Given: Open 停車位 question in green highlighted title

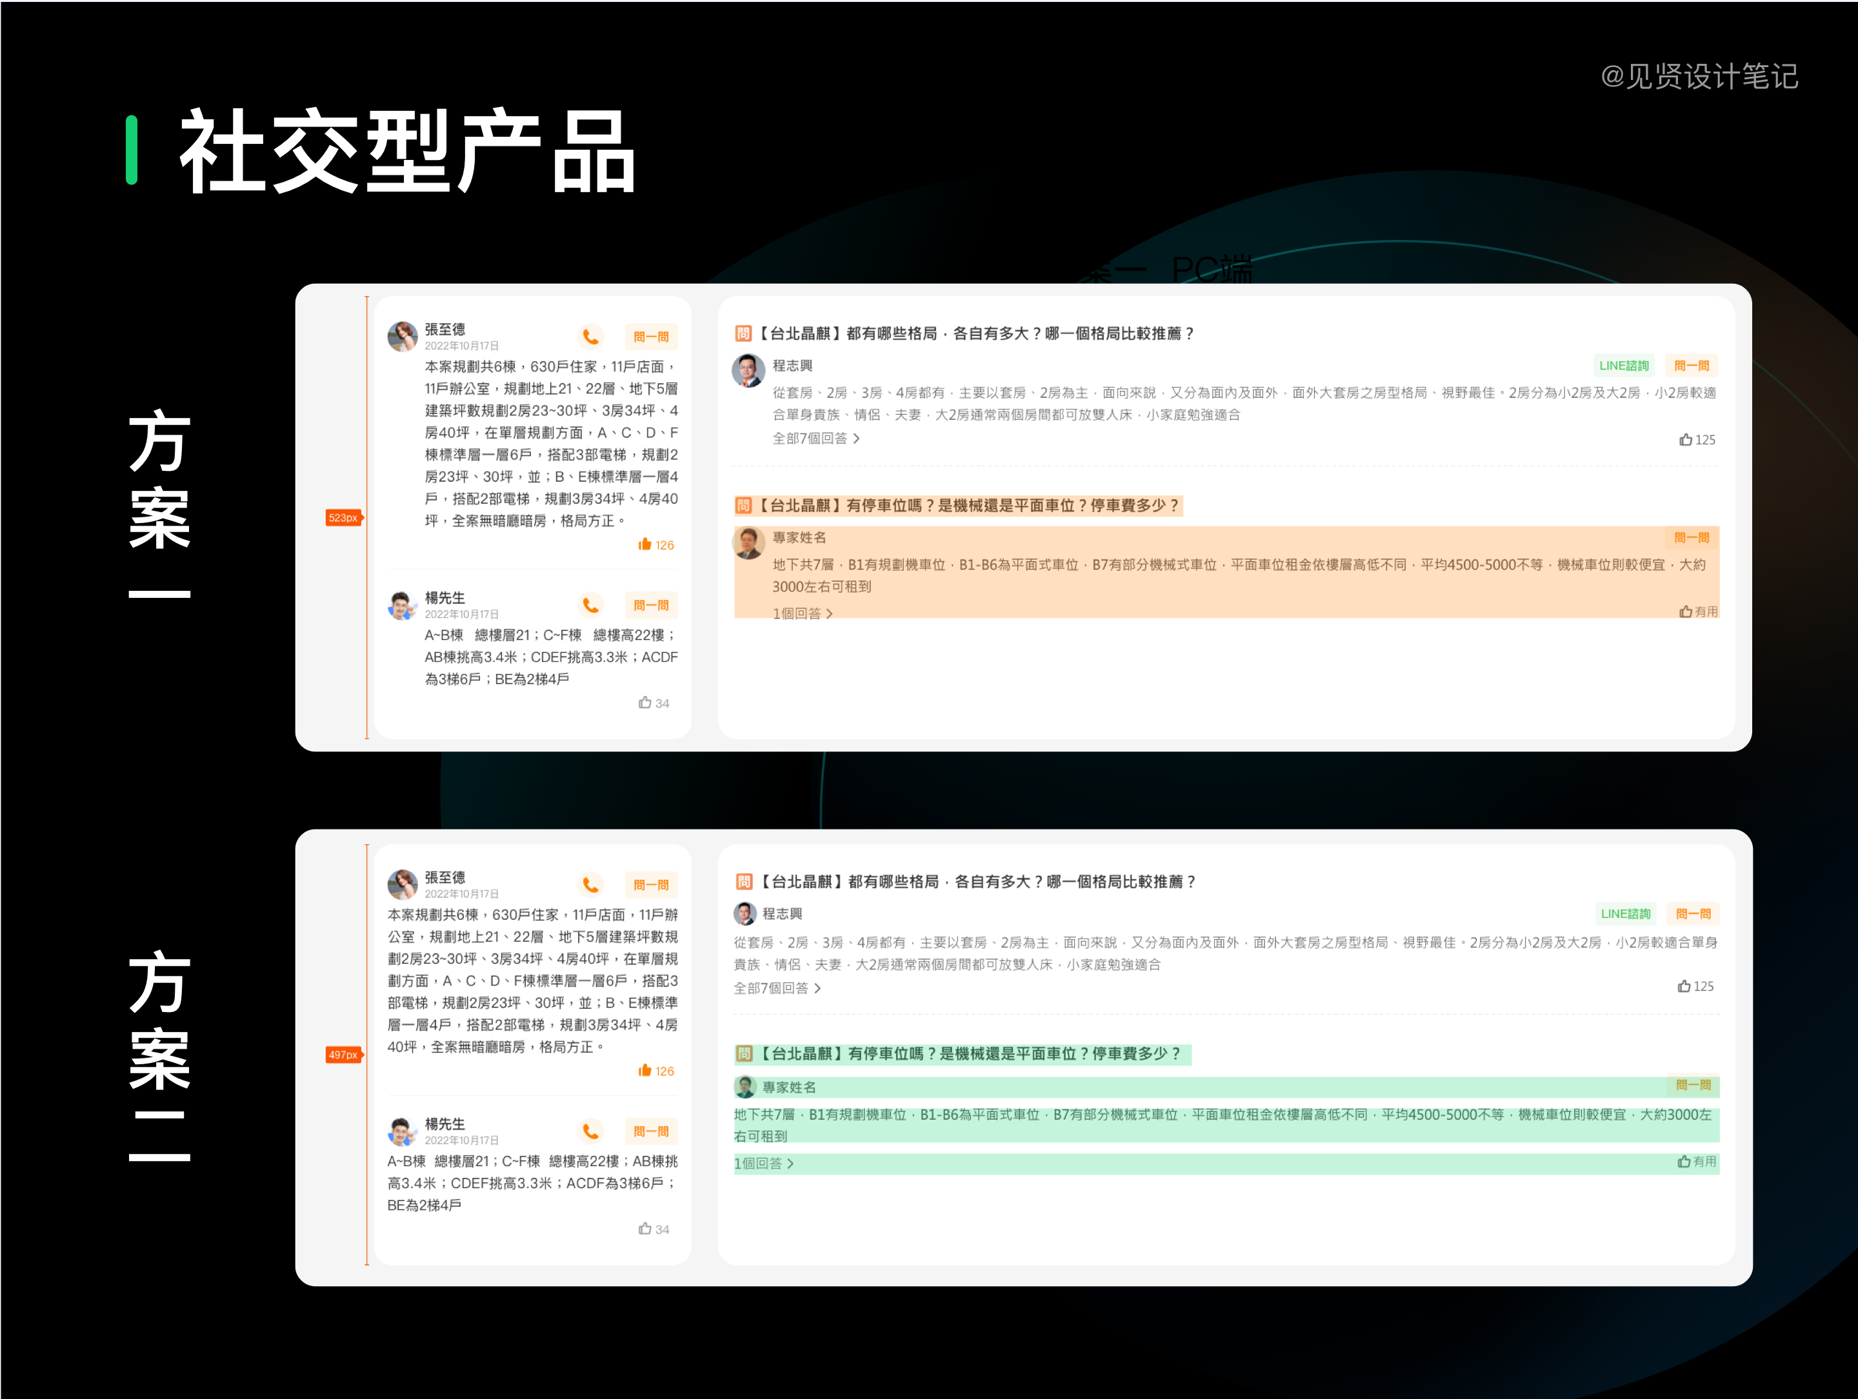Looking at the screenshot, I should (971, 1054).
